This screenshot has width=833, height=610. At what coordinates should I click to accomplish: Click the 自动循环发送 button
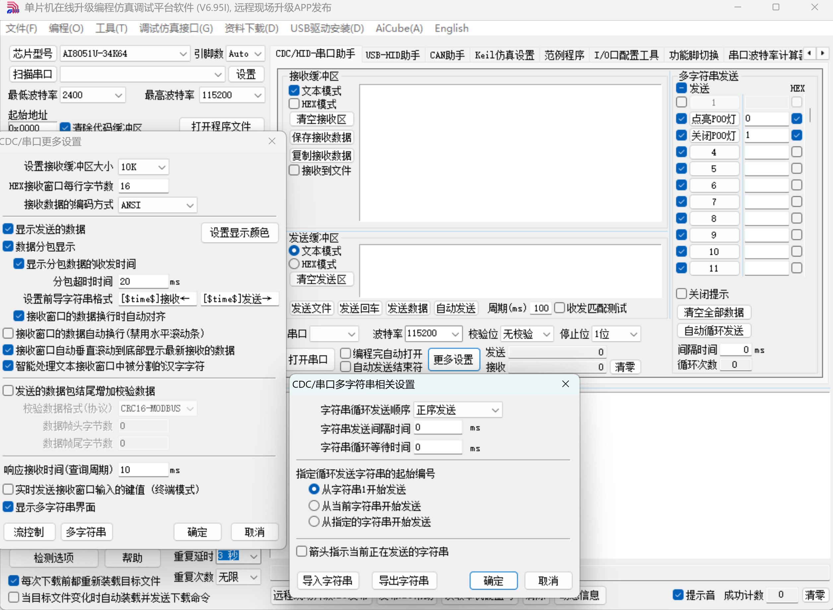(714, 330)
